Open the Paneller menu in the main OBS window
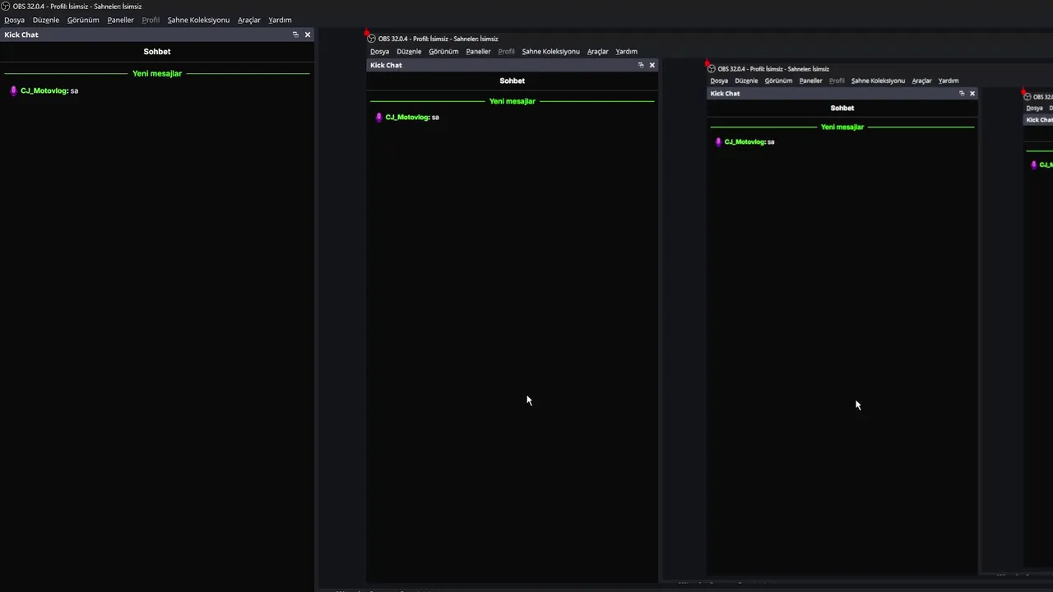 point(120,20)
